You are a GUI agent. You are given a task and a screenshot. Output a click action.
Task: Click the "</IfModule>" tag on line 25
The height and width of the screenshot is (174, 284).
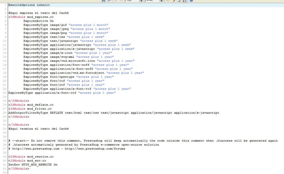[x=19, y=101]
